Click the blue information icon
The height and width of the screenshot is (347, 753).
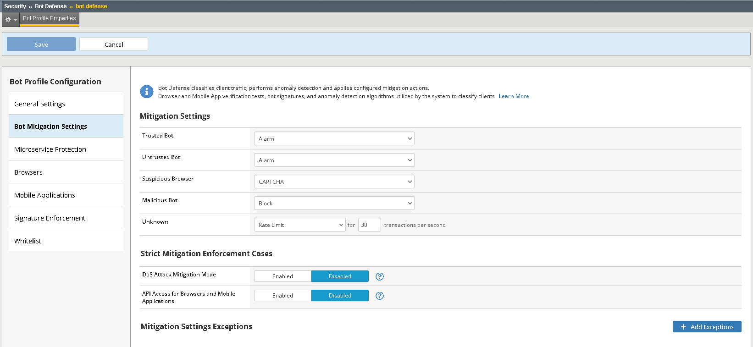tap(146, 92)
